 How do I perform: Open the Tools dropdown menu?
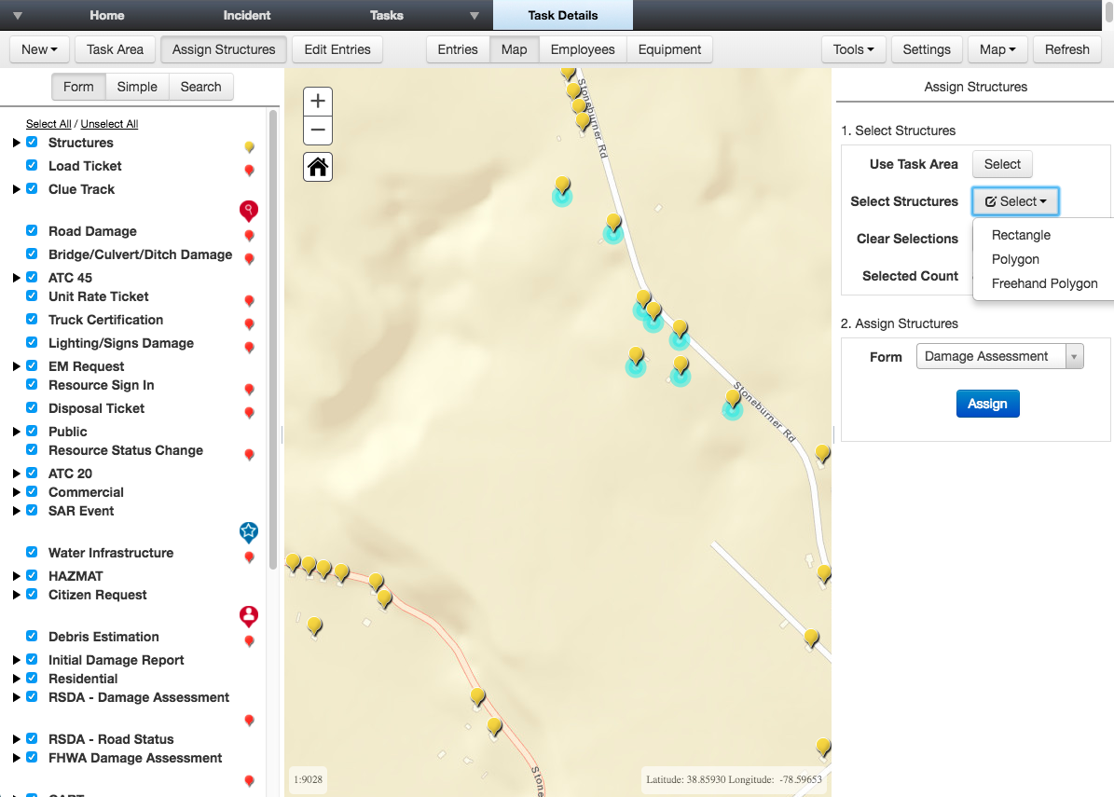click(x=853, y=49)
